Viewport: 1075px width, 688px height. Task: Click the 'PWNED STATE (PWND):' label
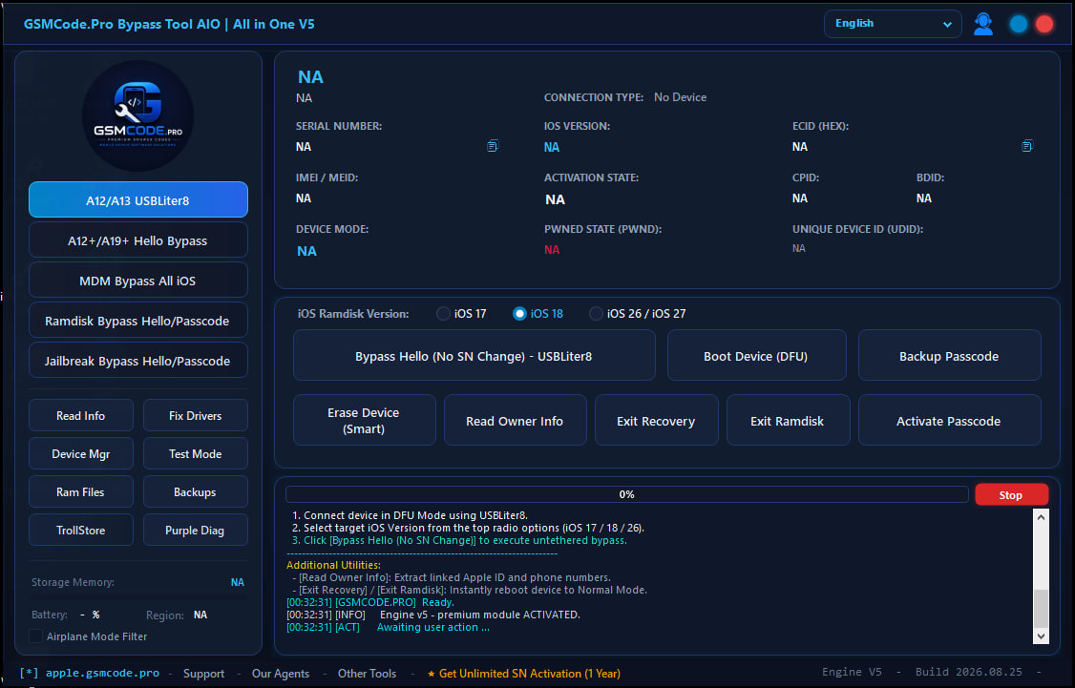tap(602, 229)
